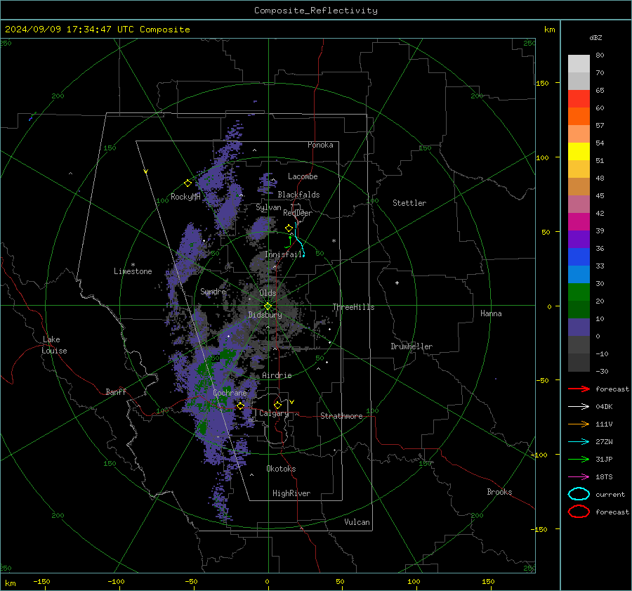632x591 pixels.
Task: Select the Sundre city label
Action: click(x=213, y=291)
